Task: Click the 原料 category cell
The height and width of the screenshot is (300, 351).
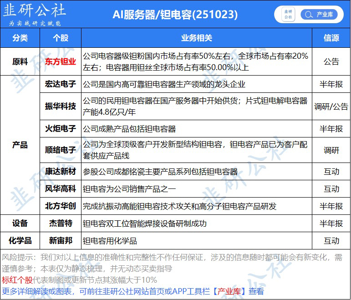Action: (x=20, y=61)
